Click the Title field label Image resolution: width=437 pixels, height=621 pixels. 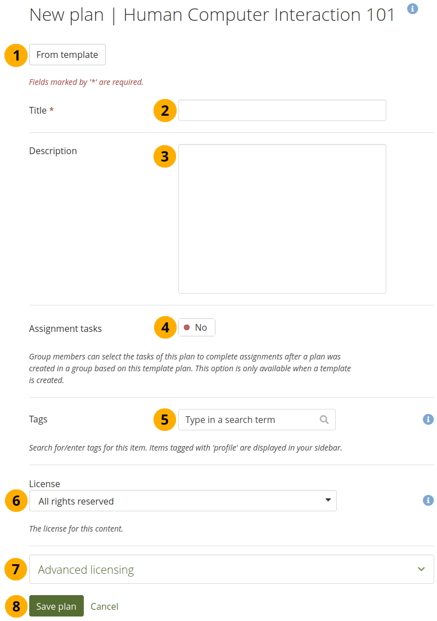[x=38, y=110]
